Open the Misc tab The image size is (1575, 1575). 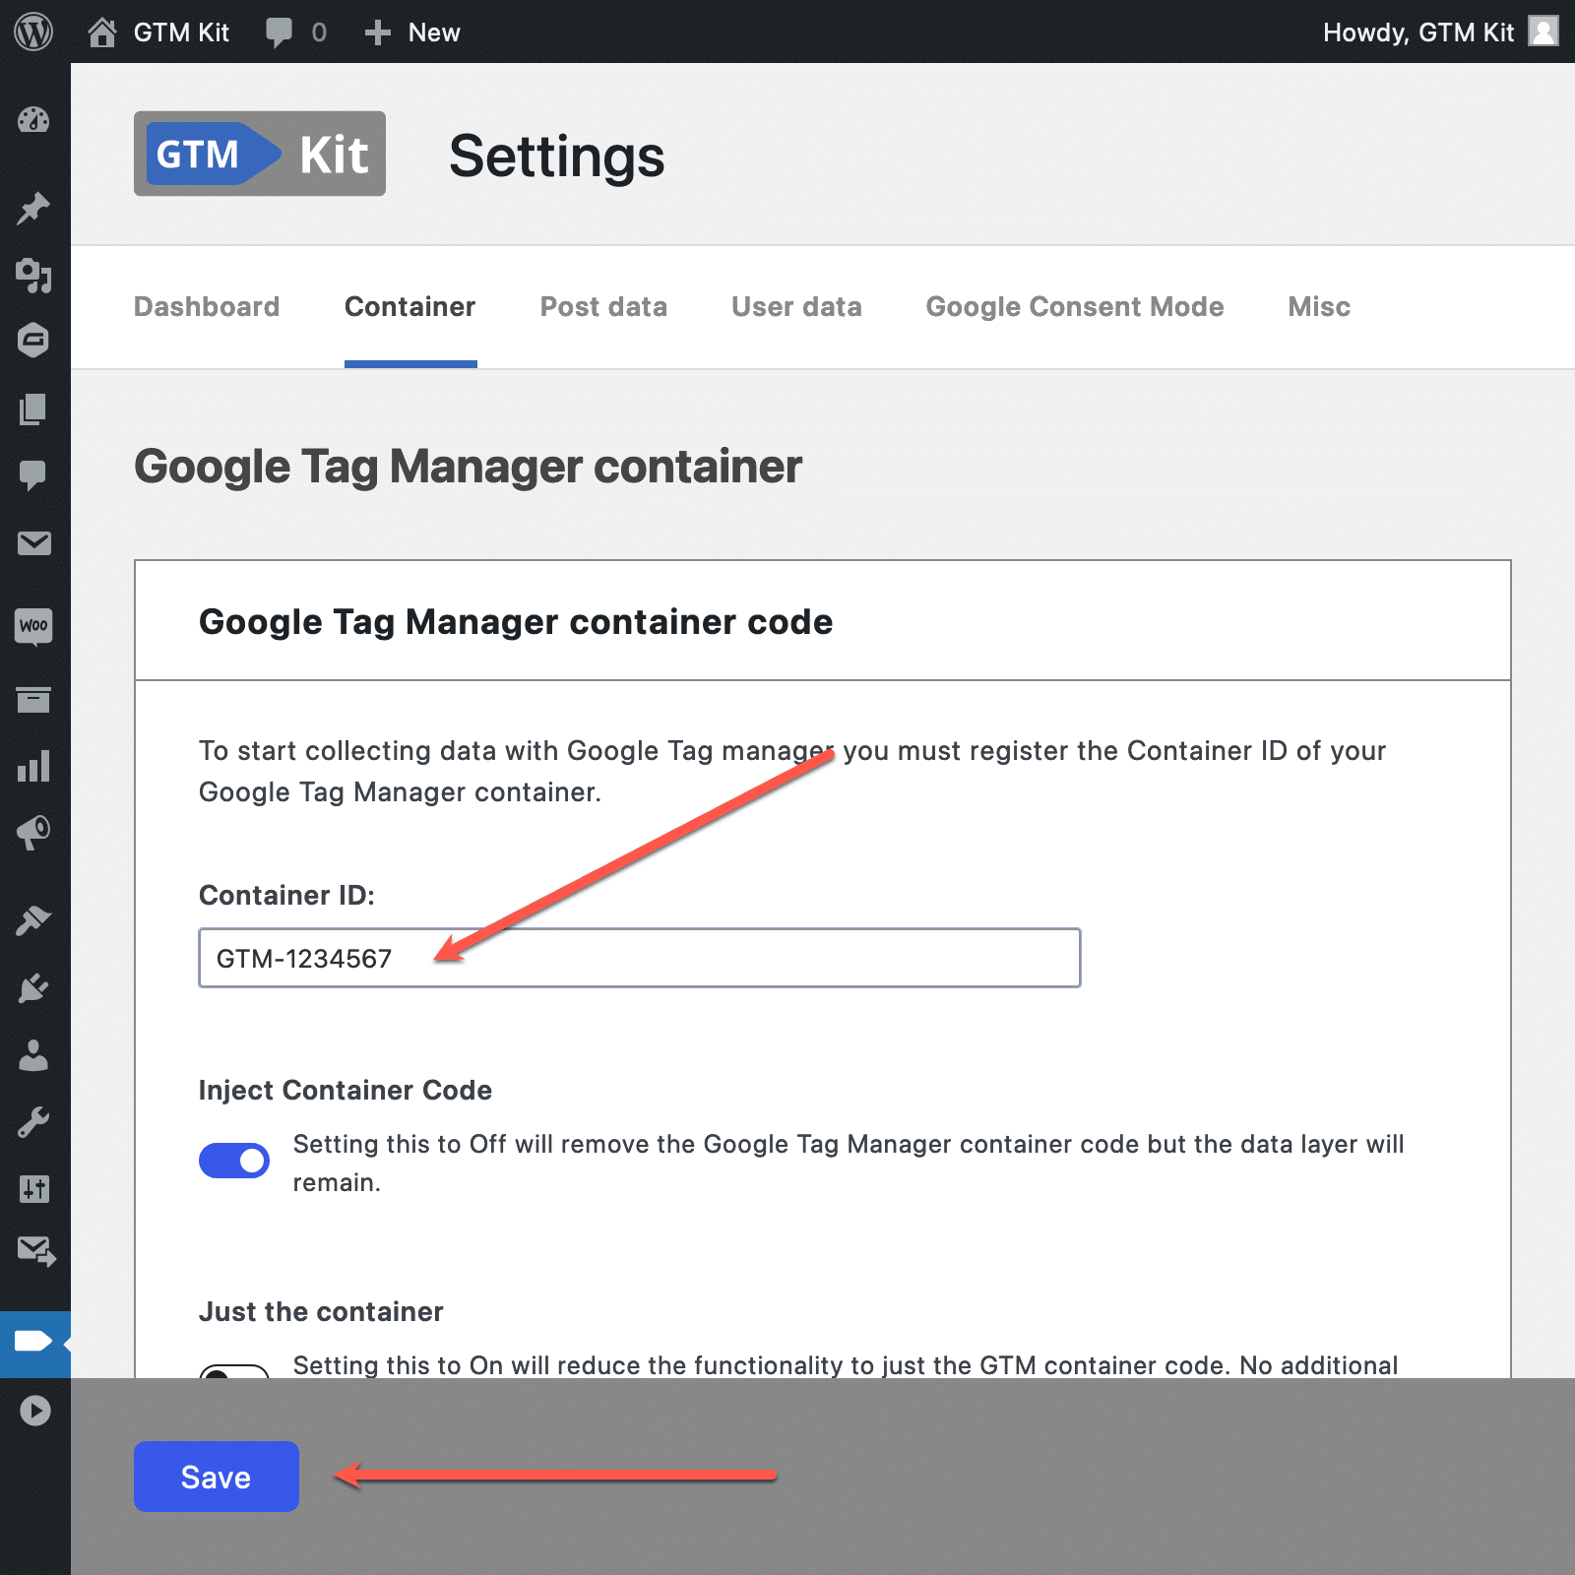(x=1319, y=307)
